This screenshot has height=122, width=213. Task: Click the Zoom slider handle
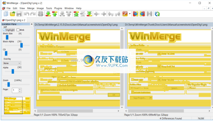pos(9,84)
